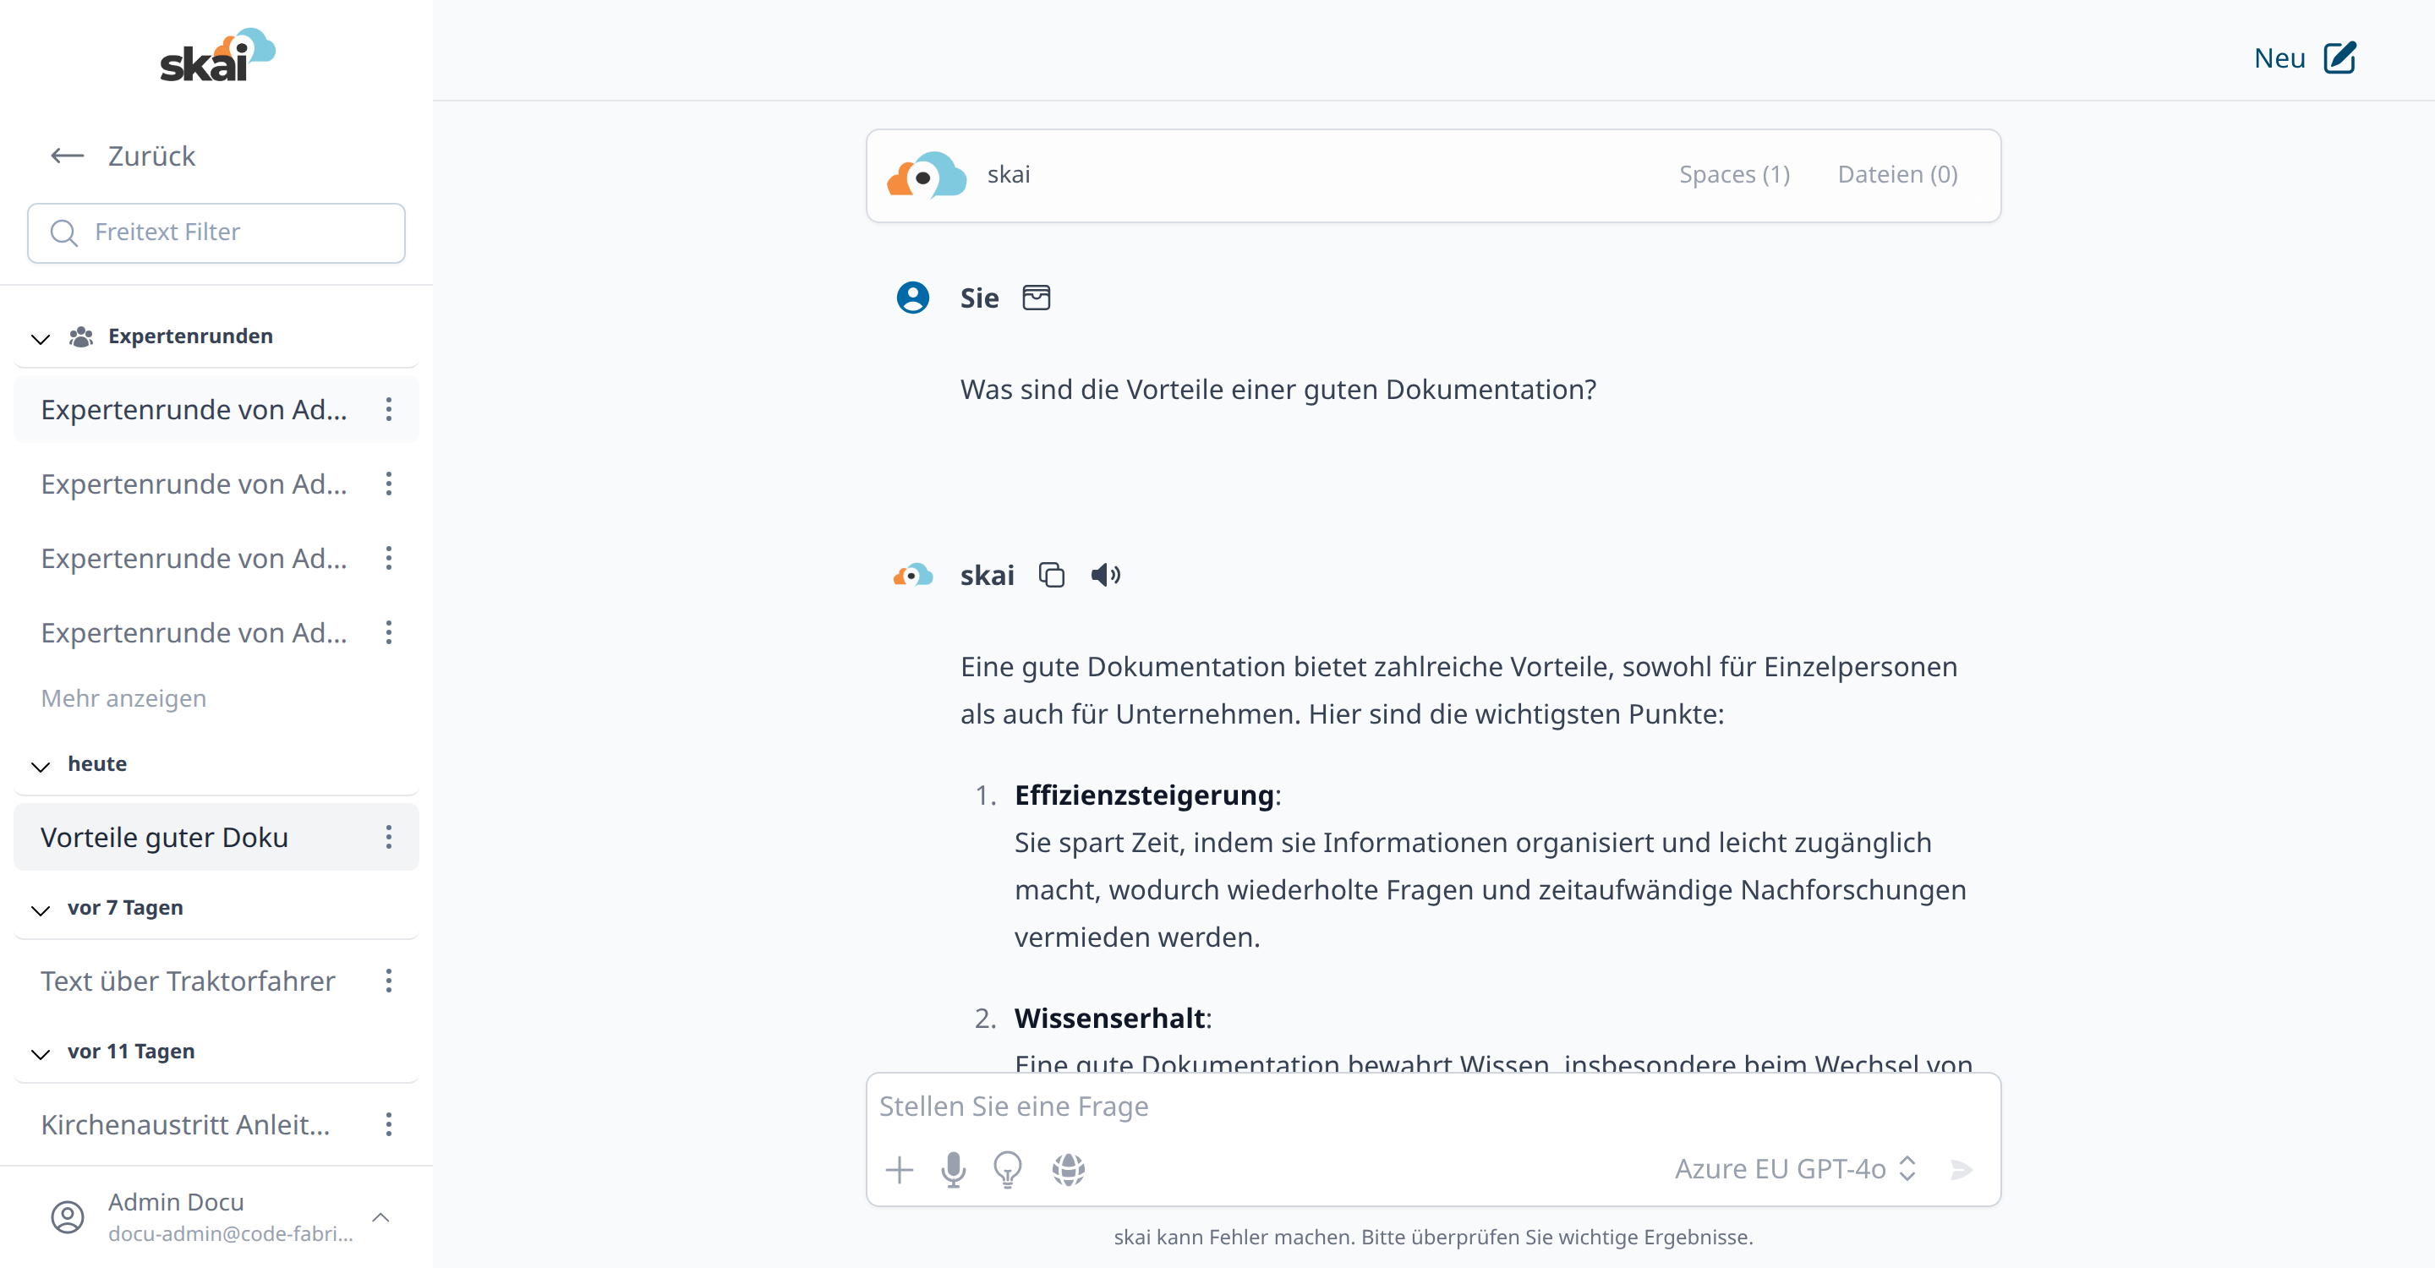Click the Admin Docu user avatar icon
Image resolution: width=2435 pixels, height=1268 pixels.
(x=67, y=1217)
